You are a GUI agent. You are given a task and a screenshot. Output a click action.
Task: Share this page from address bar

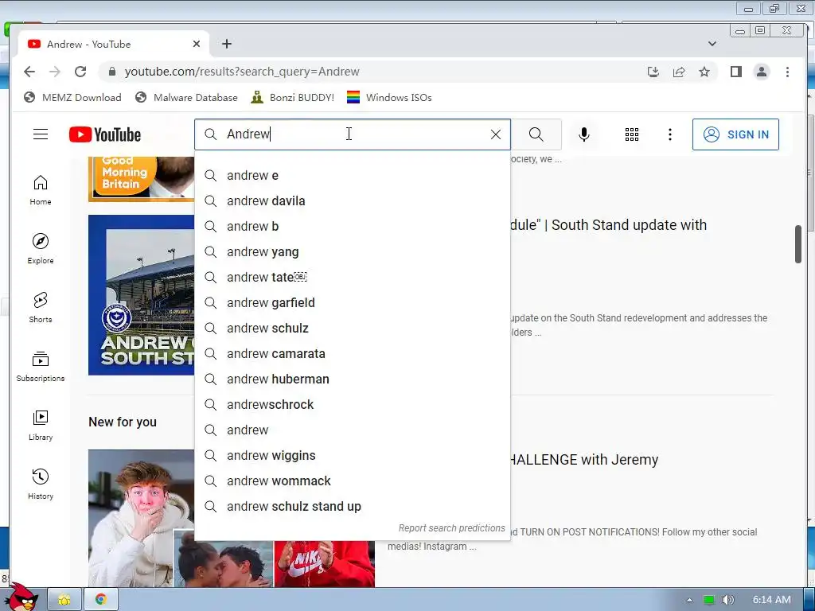click(x=679, y=72)
